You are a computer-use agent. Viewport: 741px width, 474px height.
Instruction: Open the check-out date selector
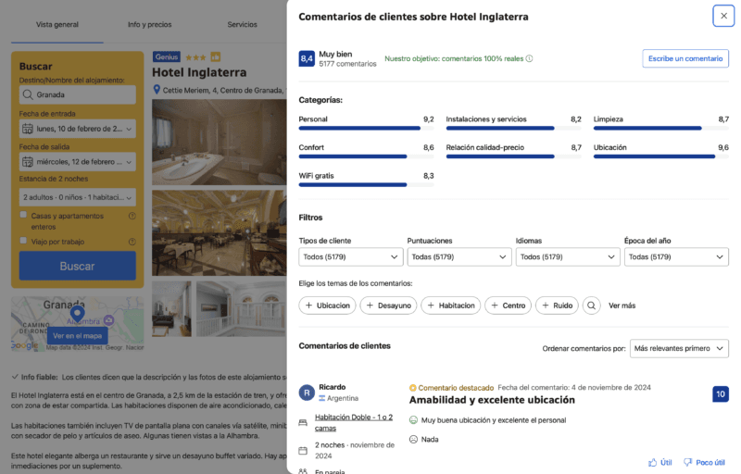(78, 162)
